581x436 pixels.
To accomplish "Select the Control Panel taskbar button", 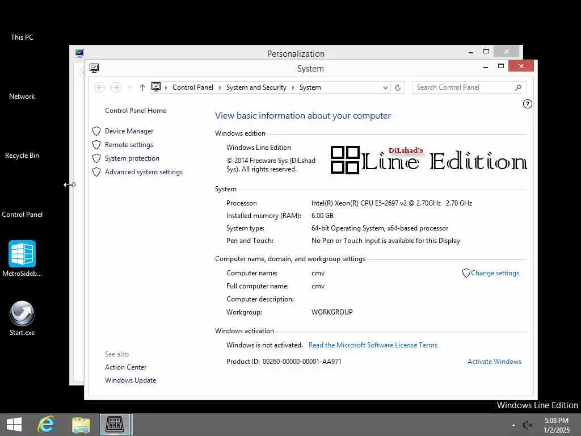I will tap(116, 425).
